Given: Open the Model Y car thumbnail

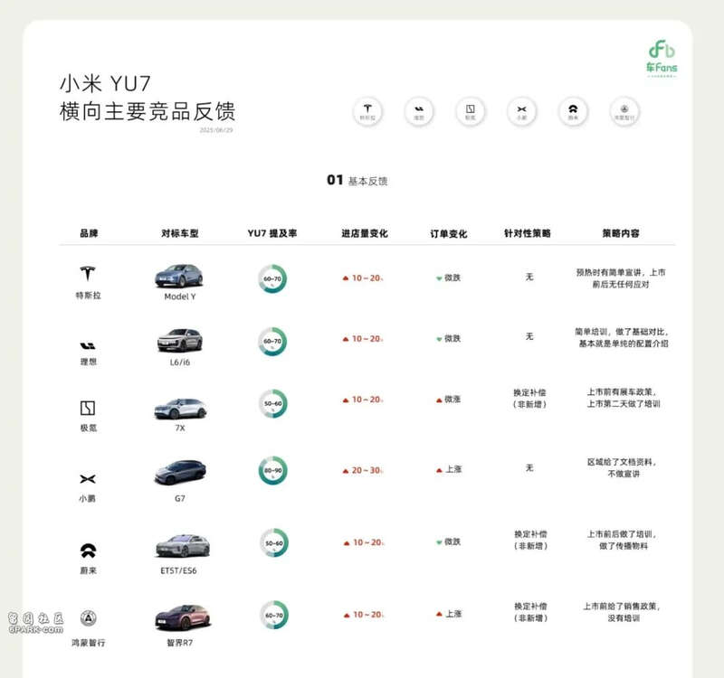Looking at the screenshot, I should (179, 276).
